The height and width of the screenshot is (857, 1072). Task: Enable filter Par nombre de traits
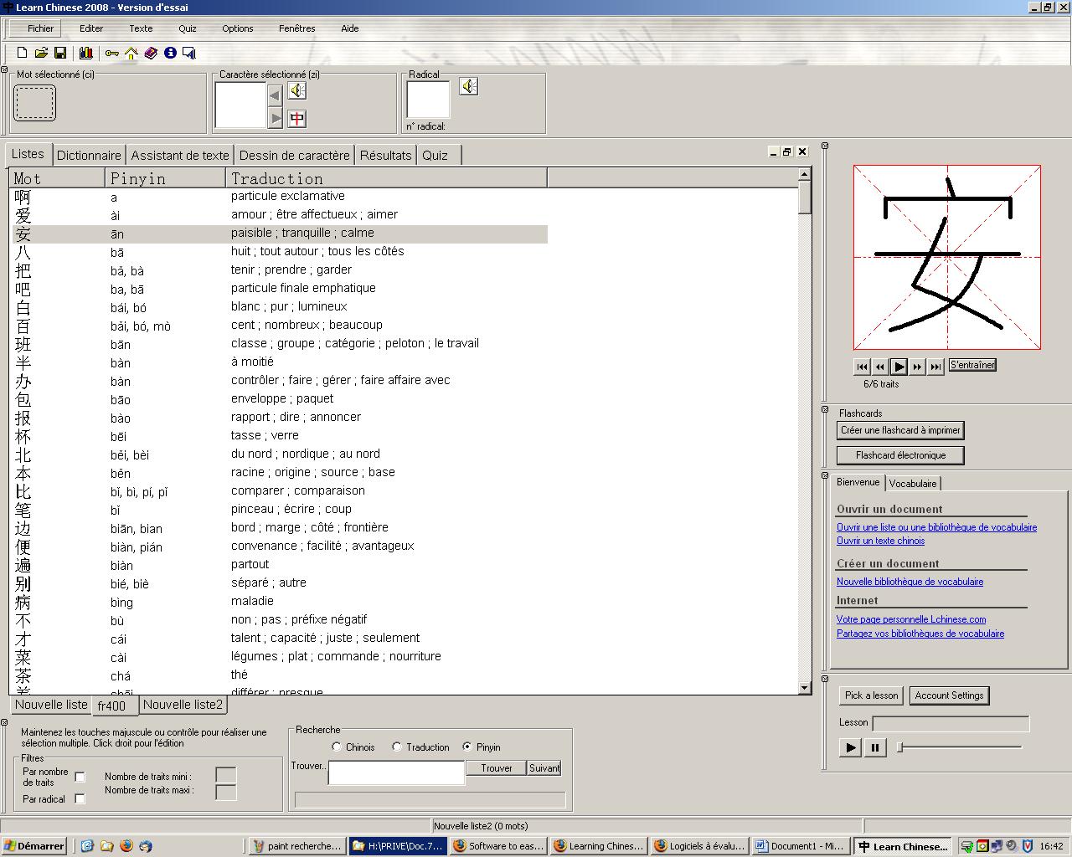[x=80, y=777]
